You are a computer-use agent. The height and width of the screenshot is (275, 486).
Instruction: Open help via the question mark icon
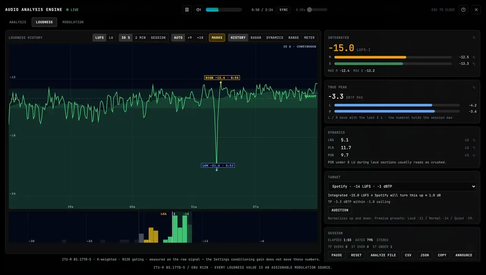coord(463,9)
